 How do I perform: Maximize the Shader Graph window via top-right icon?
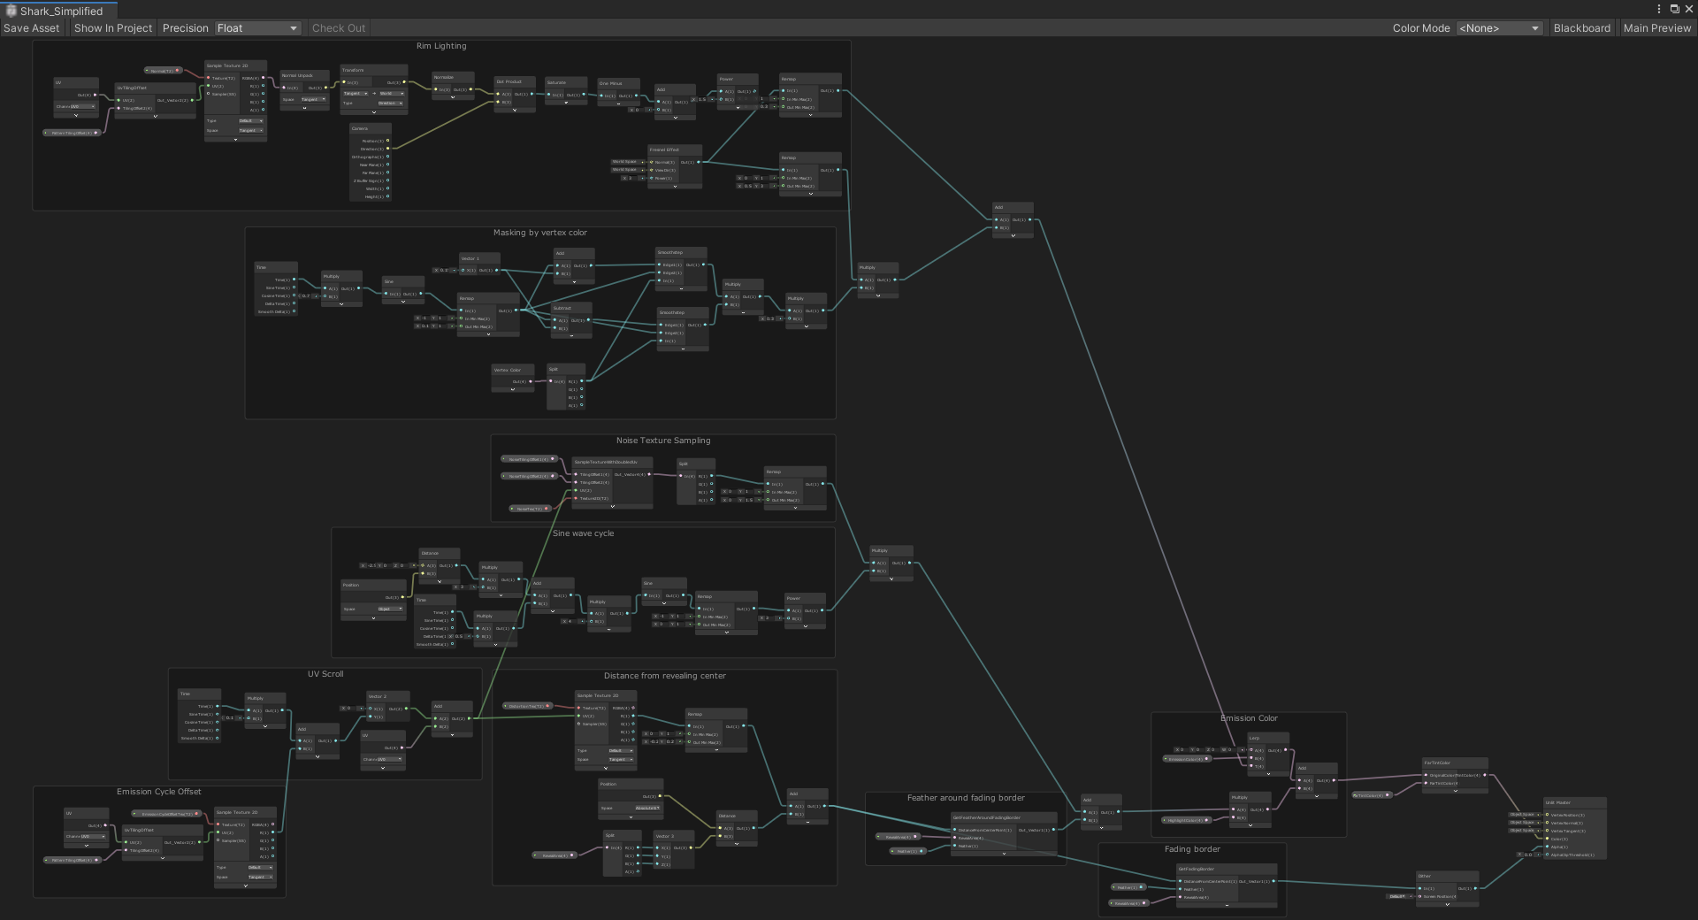tap(1674, 9)
